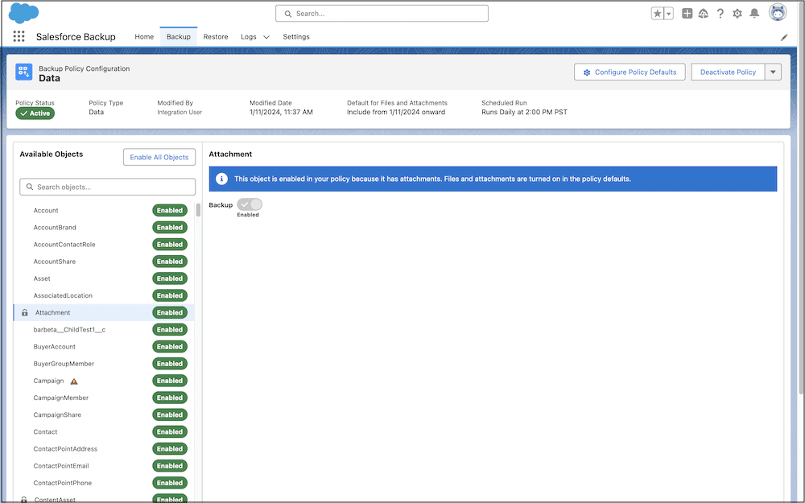Click the warning icon next to Campaign
This screenshot has width=805, height=503.
74,381
